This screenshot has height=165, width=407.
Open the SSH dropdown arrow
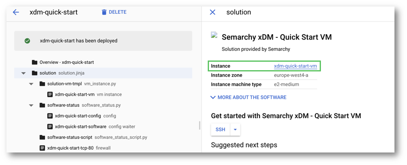coord(235,129)
